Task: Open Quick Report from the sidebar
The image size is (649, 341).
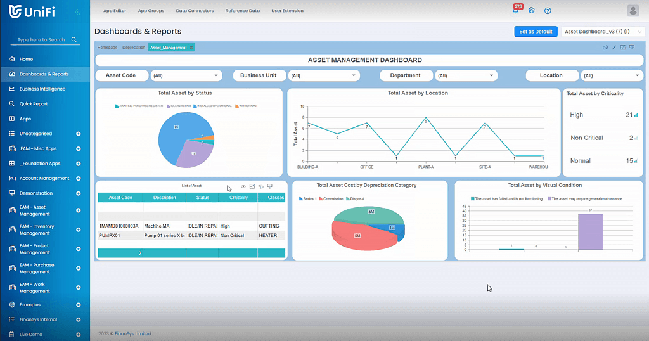Action: (x=34, y=104)
